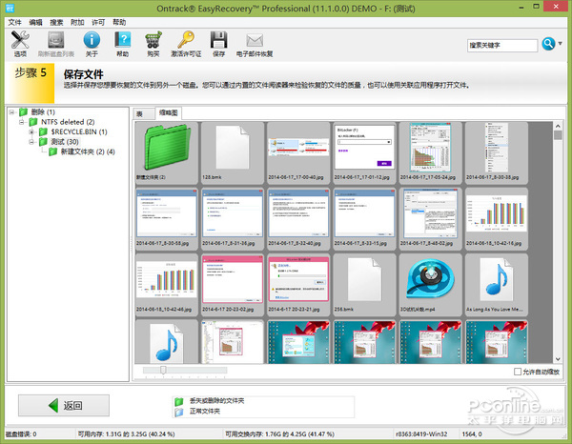Enable the 允许自动缩放 checkbox
Screen dimensions: 572x444
518,372
